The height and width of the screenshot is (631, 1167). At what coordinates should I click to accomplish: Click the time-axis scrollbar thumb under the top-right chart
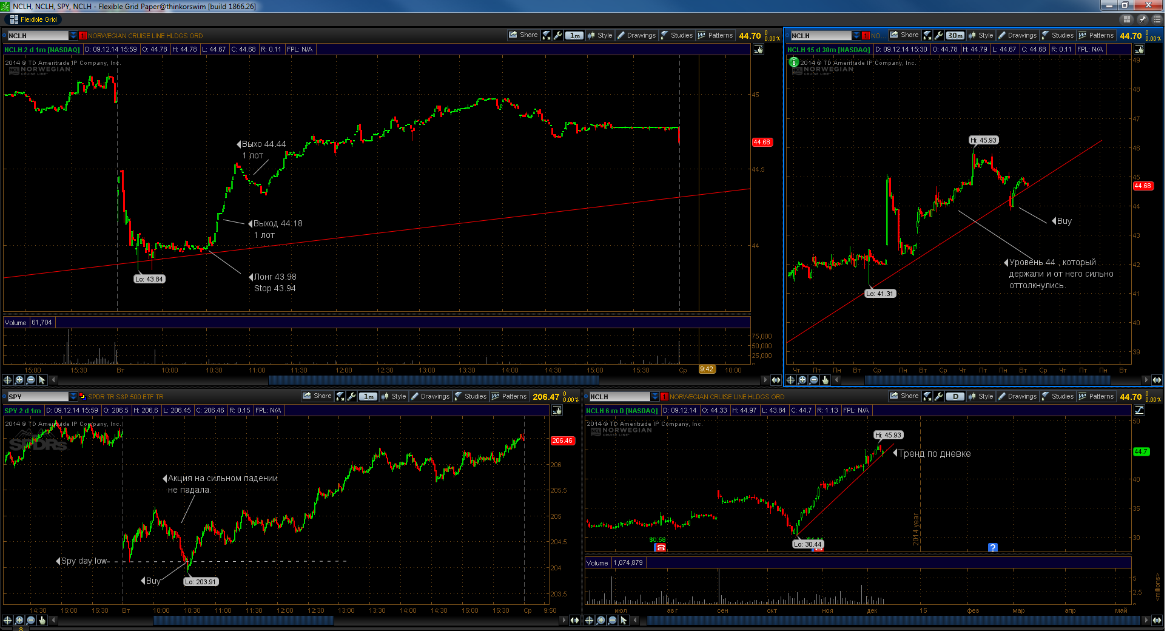(x=987, y=380)
